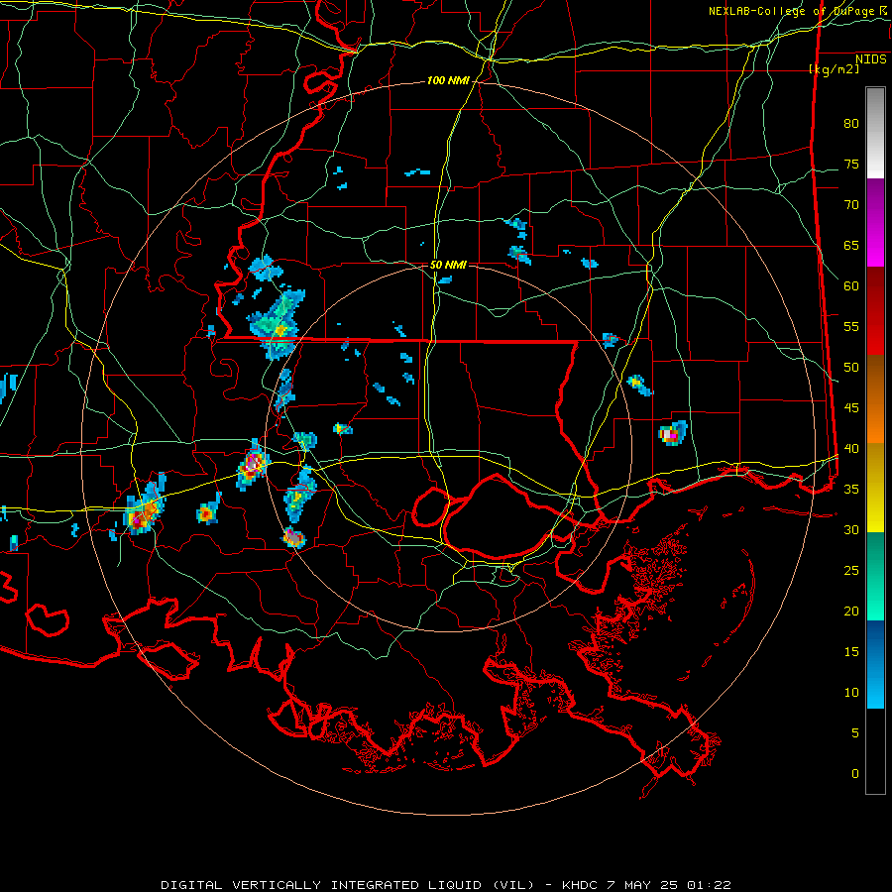
Task: Click the 20 value on the color scale
Action: click(851, 611)
